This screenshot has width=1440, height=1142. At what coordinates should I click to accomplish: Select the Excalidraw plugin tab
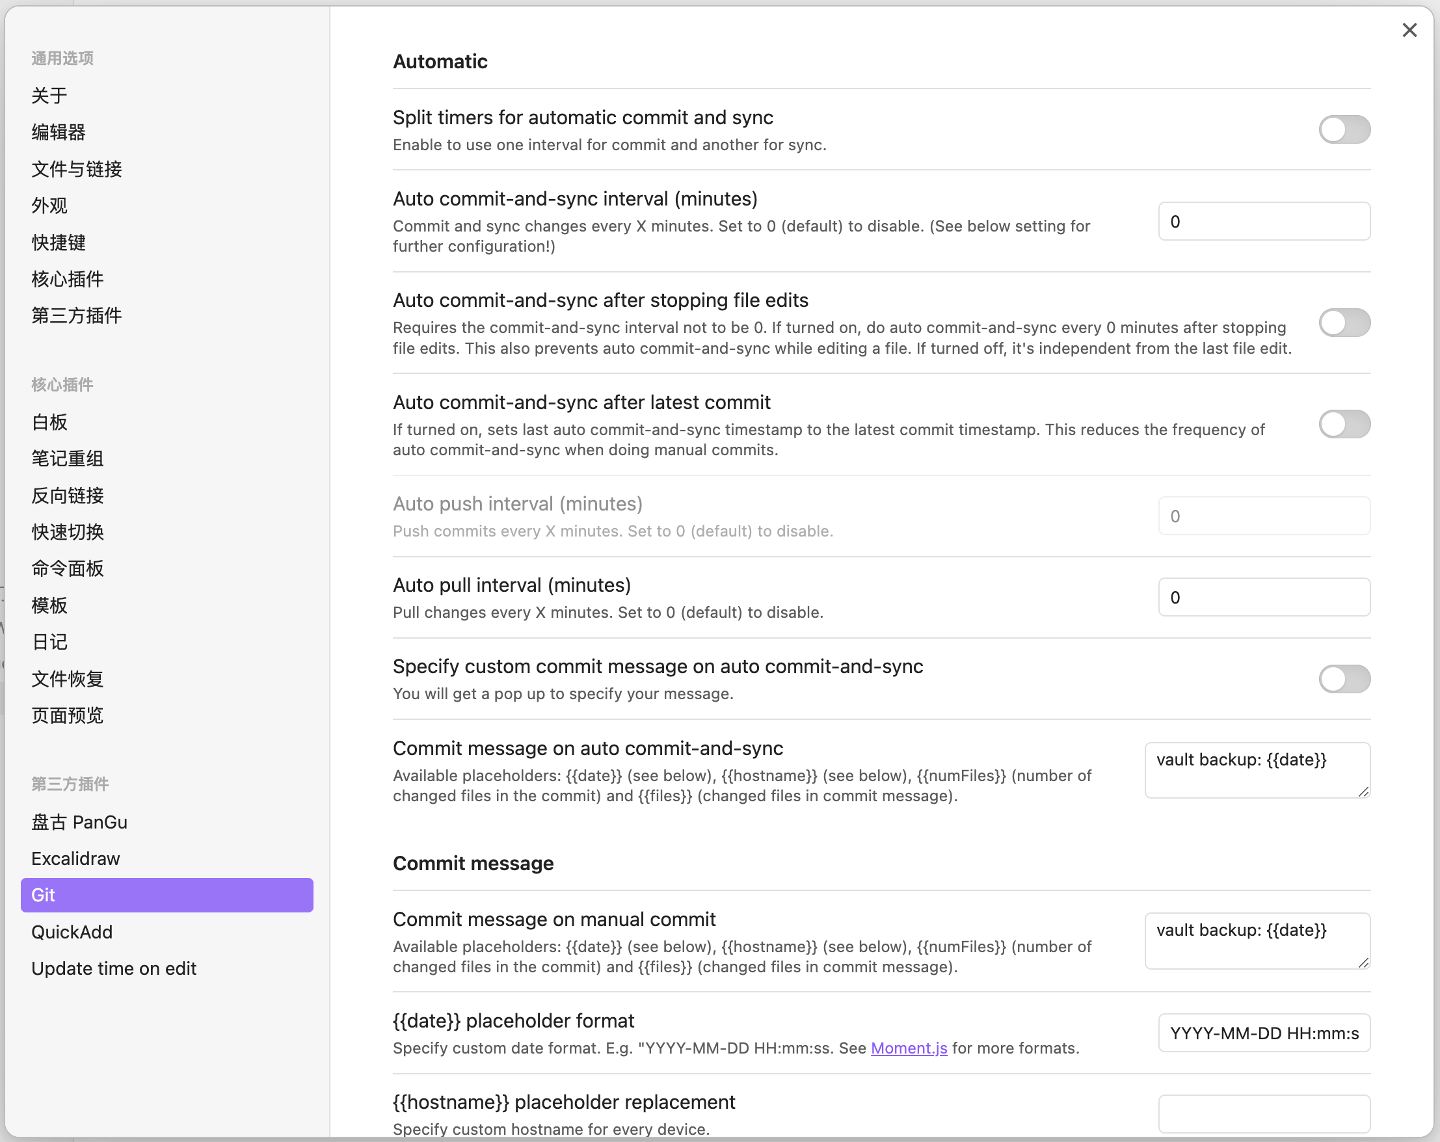tap(75, 858)
